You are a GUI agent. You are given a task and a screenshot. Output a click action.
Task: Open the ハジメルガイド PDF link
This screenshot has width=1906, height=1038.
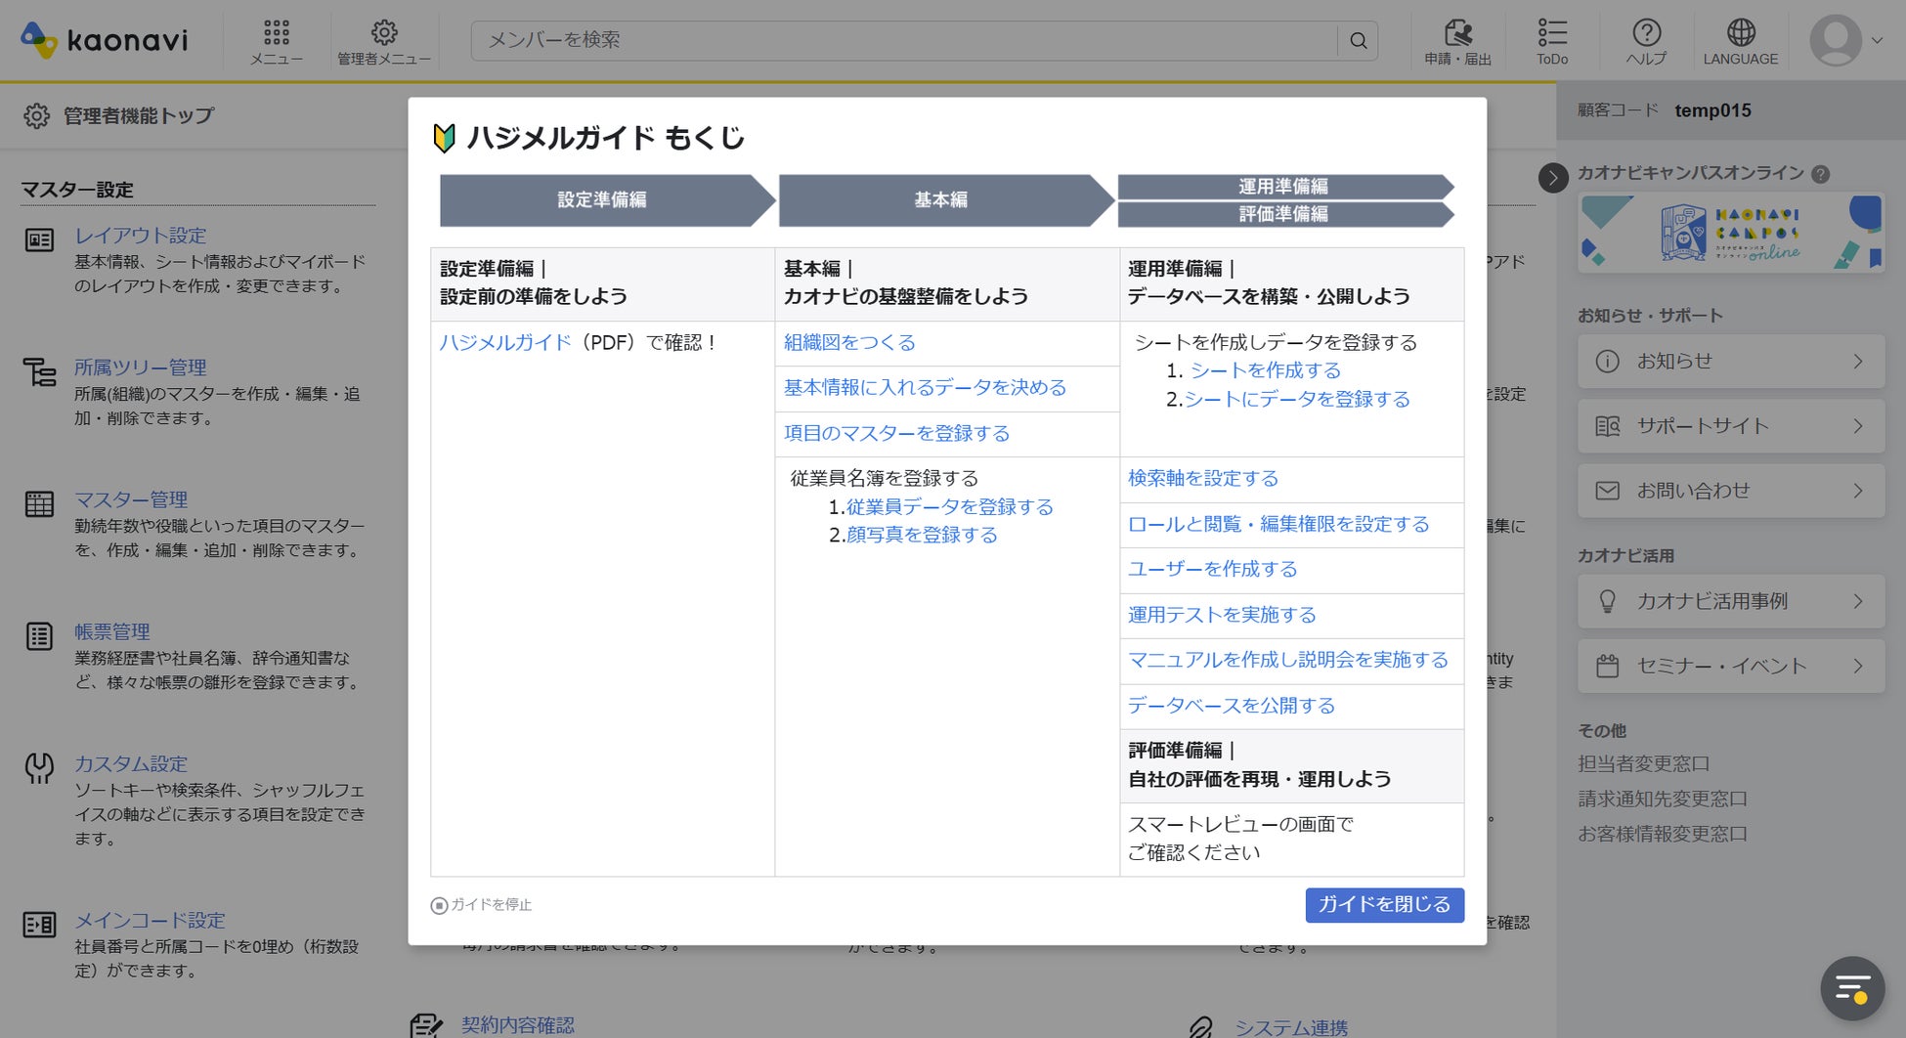coord(504,343)
